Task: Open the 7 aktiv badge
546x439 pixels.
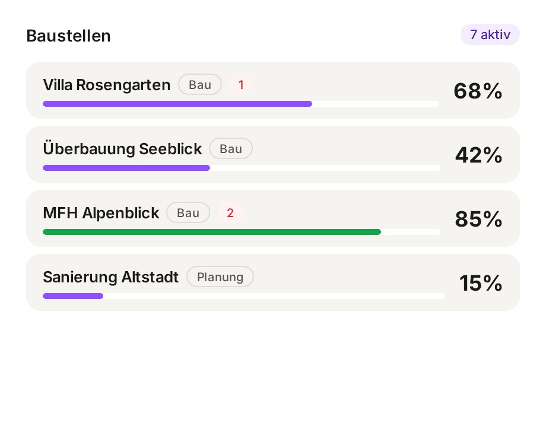Action: click(x=490, y=34)
